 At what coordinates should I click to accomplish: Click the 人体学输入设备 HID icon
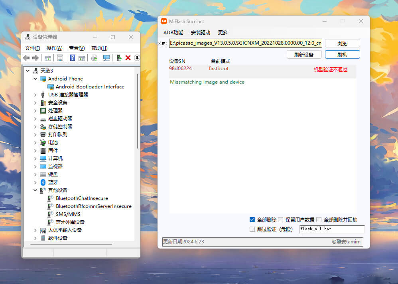tap(43, 230)
